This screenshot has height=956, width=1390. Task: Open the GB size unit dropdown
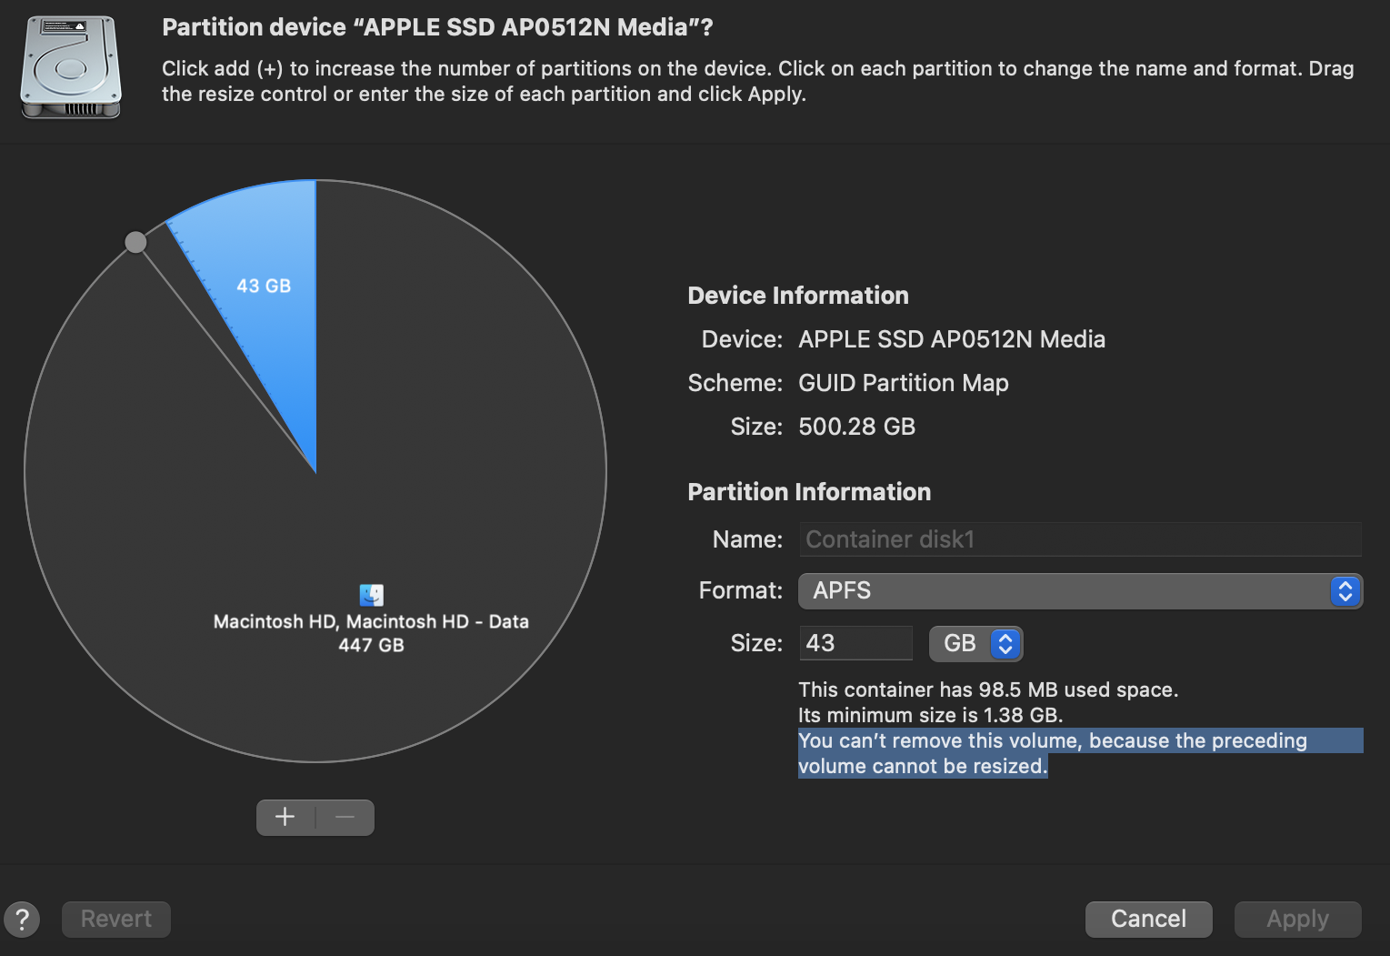pos(975,644)
